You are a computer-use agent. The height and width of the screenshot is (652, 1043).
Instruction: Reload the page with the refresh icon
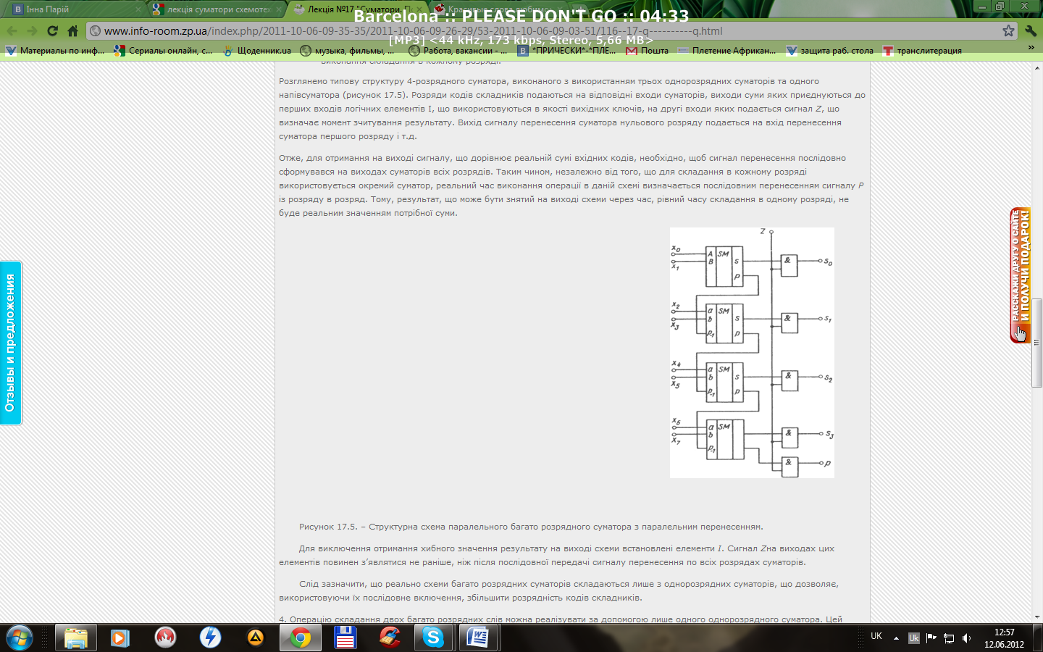(x=52, y=30)
